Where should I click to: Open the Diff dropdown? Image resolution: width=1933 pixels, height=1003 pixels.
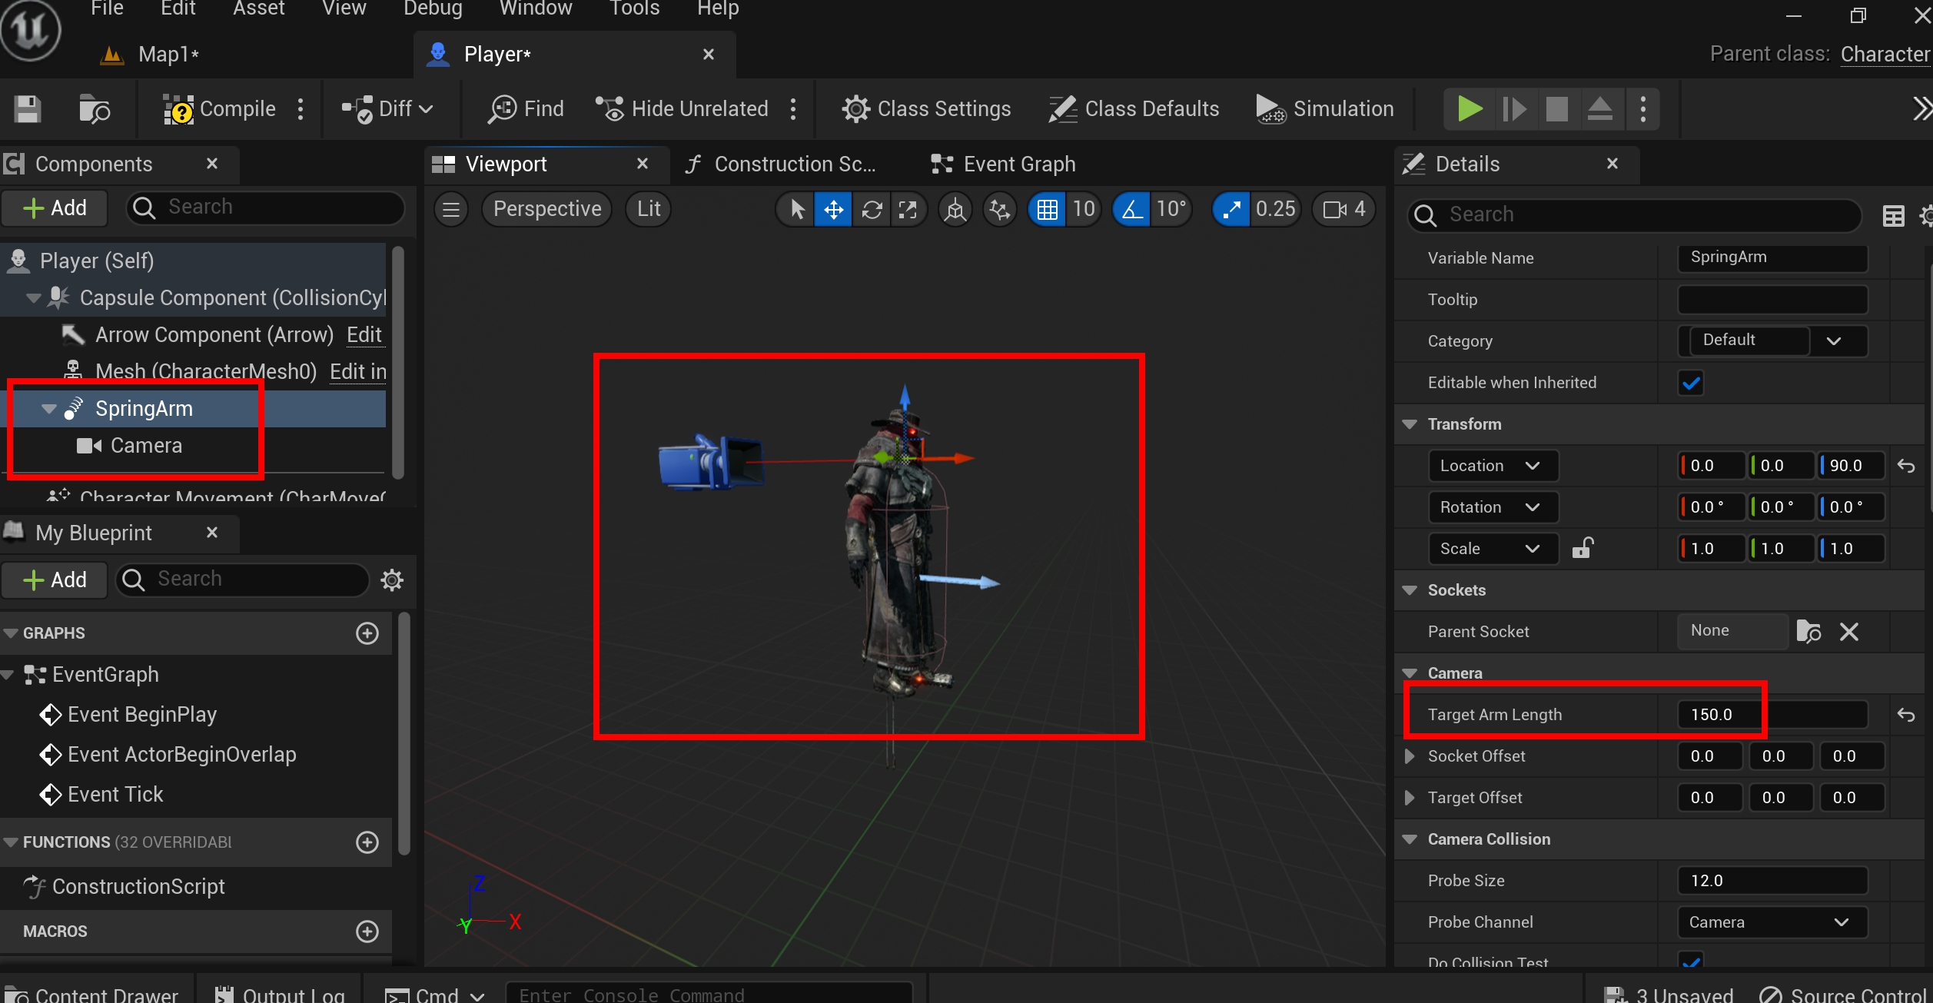coord(388,109)
